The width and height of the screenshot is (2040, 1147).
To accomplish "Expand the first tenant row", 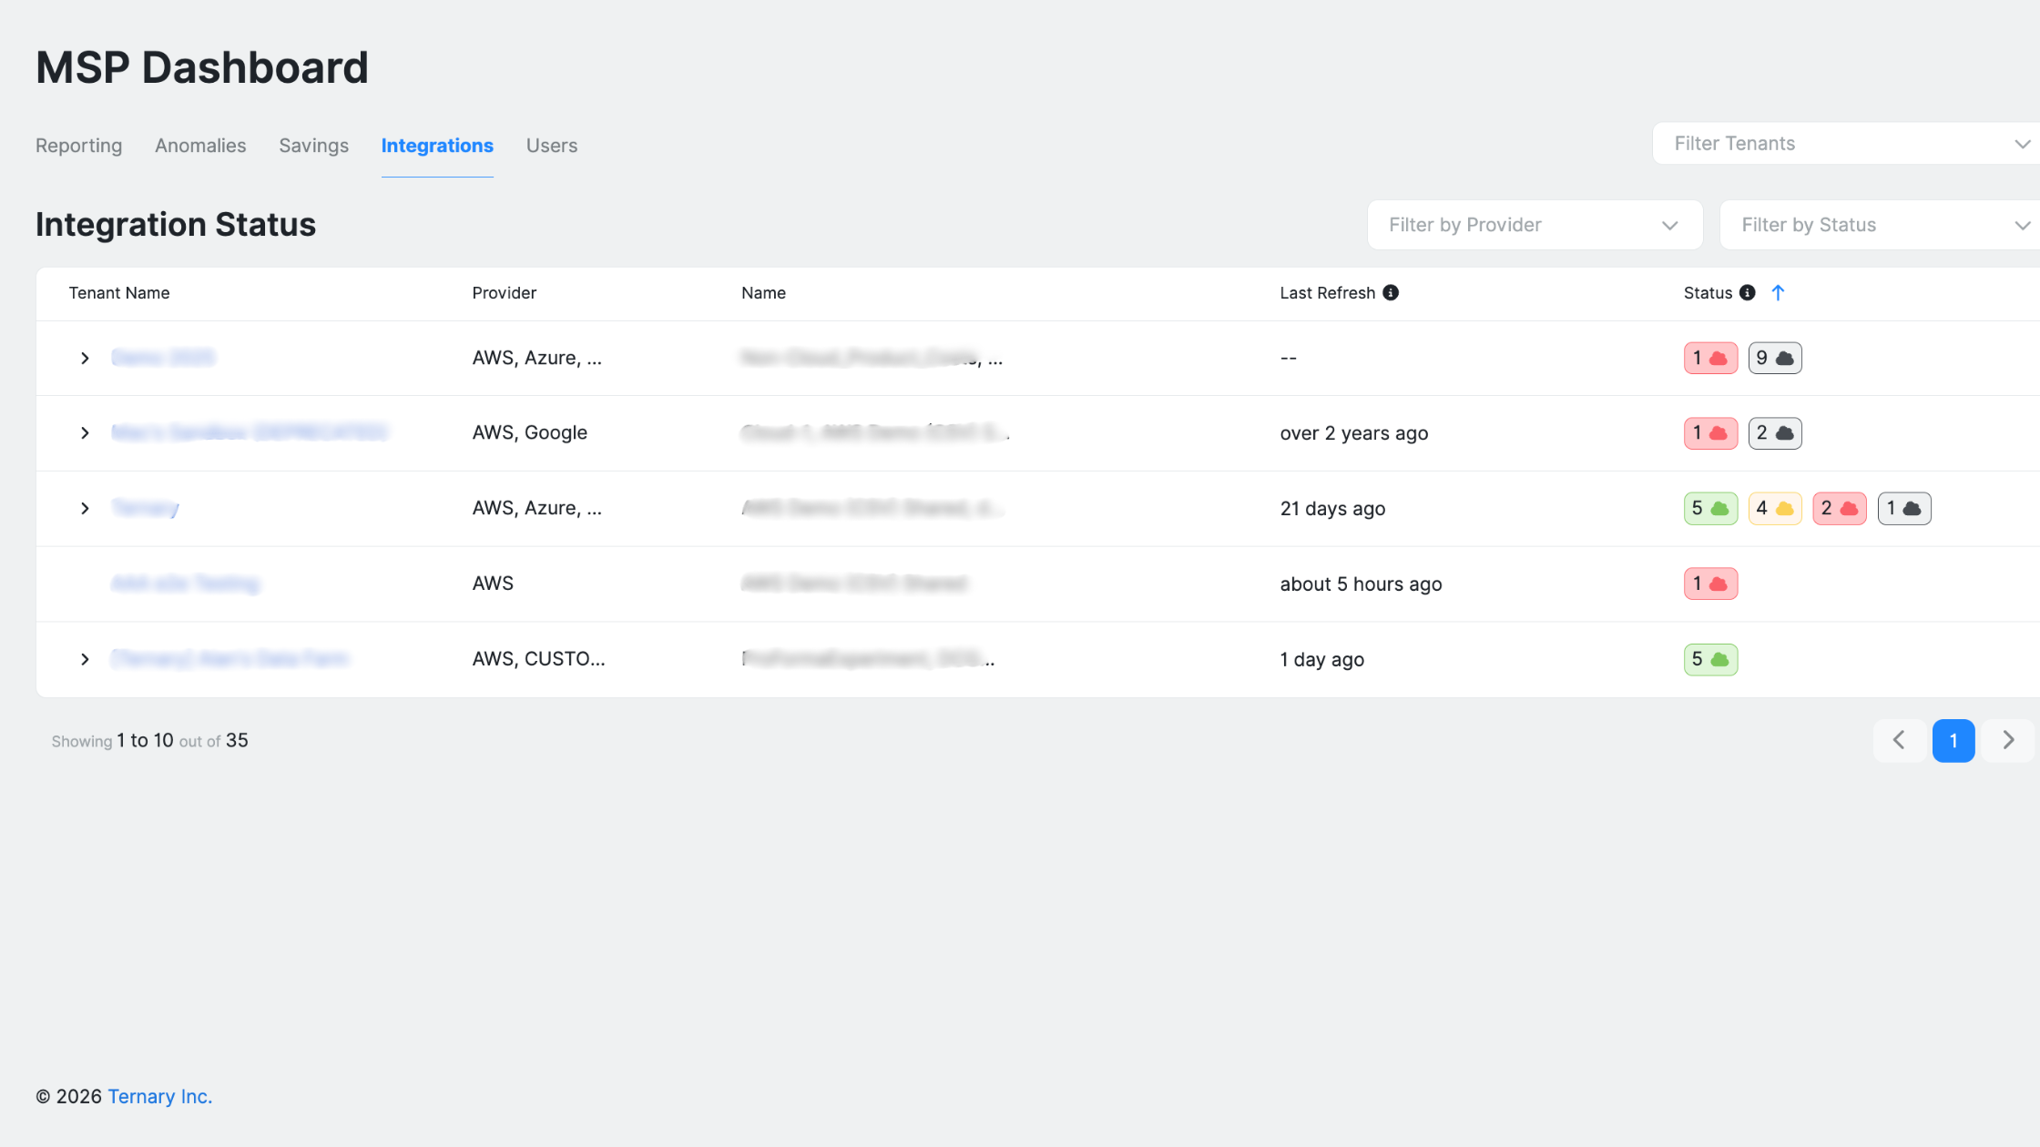I will [x=85, y=358].
